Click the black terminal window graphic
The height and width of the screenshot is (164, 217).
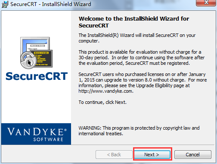(43, 58)
